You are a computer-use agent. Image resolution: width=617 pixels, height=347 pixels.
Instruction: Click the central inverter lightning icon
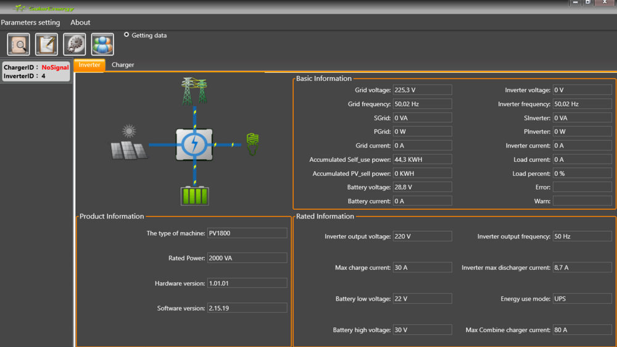click(194, 144)
